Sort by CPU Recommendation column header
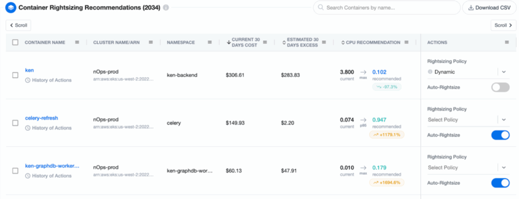This screenshot has width=519, height=199. (370, 42)
